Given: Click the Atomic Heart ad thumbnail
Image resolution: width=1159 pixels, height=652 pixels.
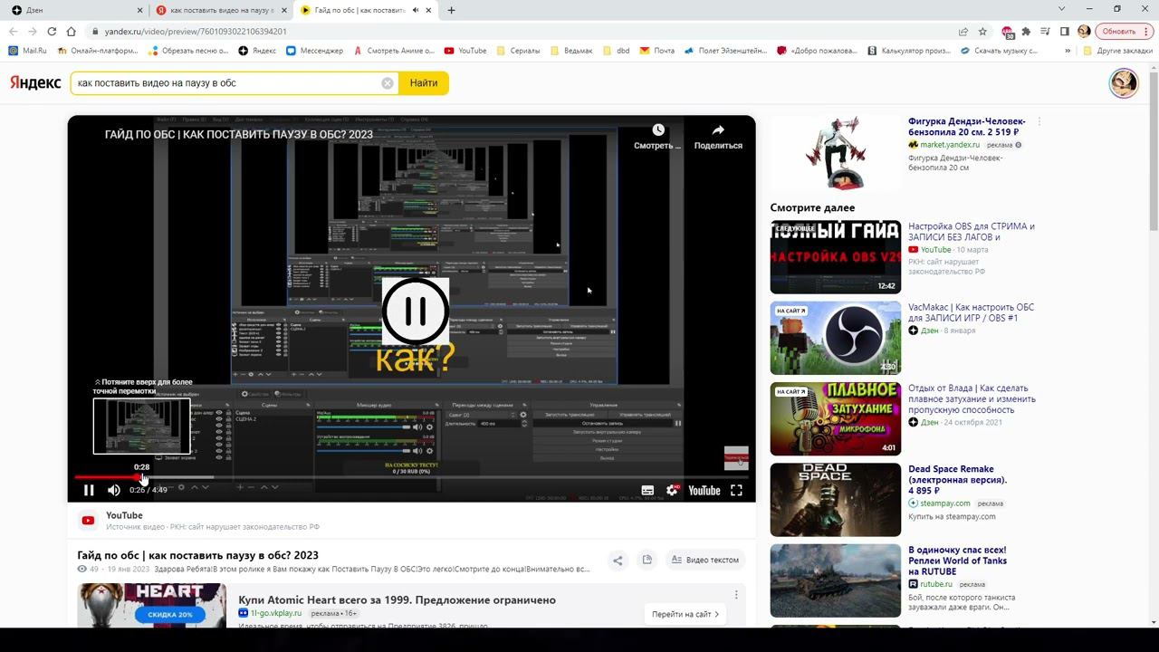Looking at the screenshot, I should click(x=152, y=606).
